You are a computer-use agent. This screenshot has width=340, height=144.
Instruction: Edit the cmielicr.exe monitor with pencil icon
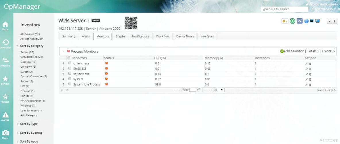tap(306, 64)
